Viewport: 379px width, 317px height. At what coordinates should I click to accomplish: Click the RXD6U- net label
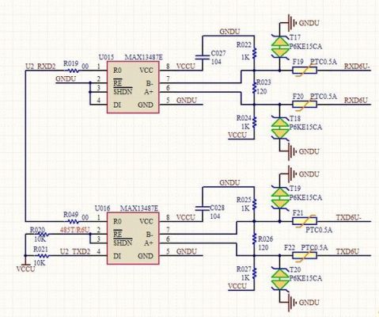[358, 67]
